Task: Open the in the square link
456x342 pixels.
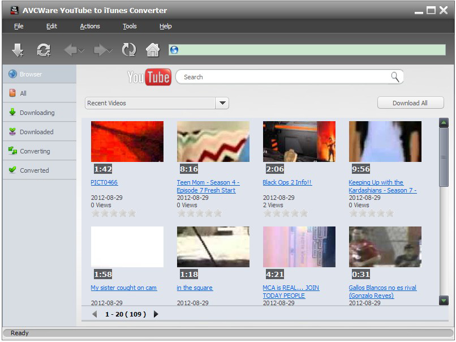Action: tap(195, 288)
